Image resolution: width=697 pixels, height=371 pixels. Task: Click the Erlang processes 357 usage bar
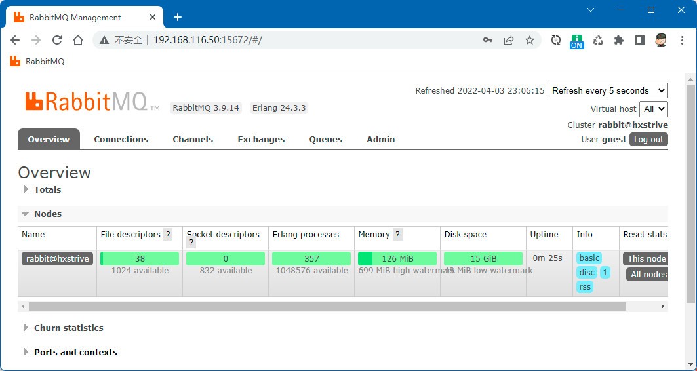coord(311,259)
